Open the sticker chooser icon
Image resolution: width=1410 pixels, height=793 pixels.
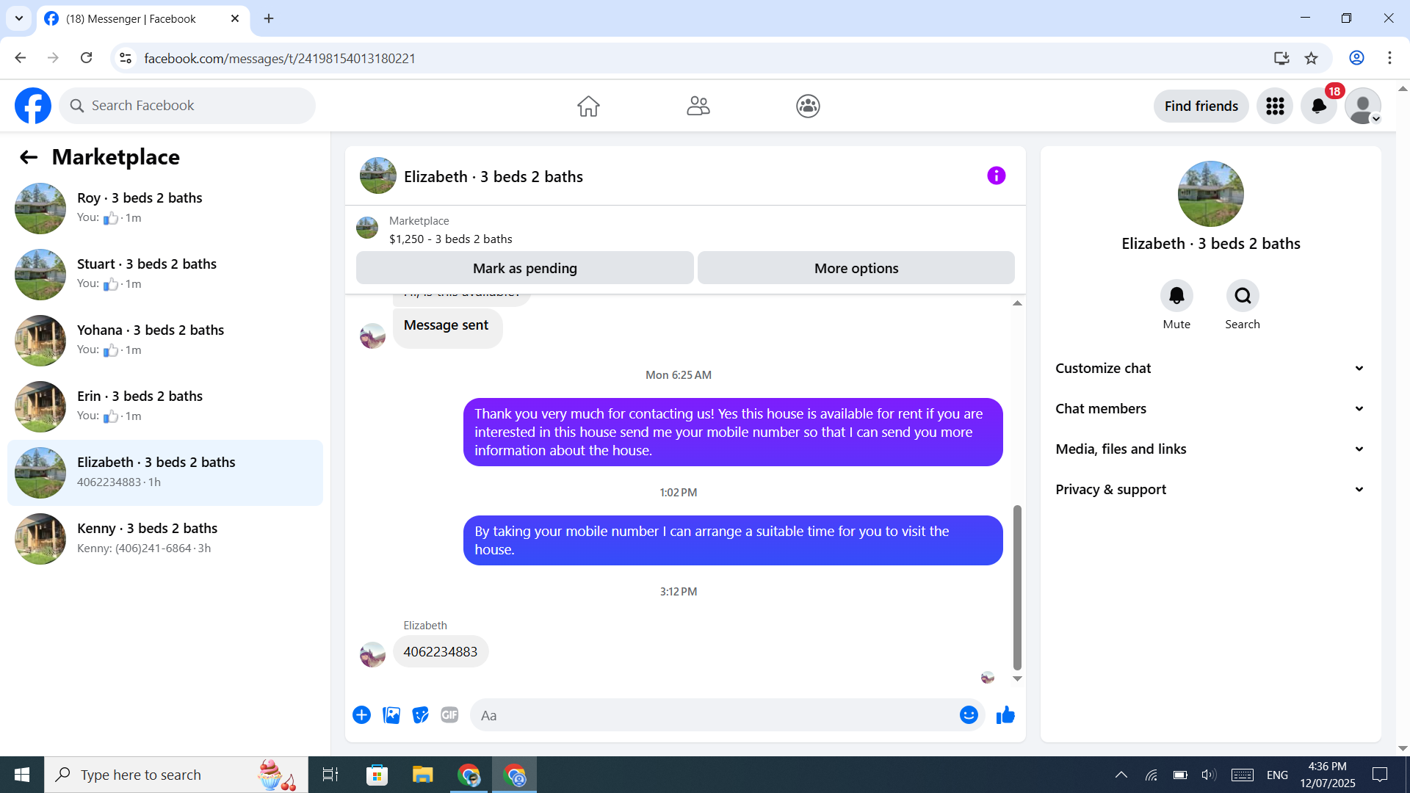(420, 715)
